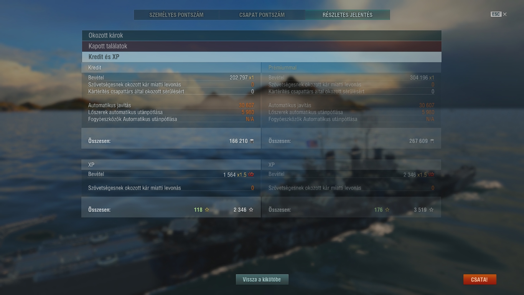Expand the Kapott találatok section

click(x=261, y=46)
